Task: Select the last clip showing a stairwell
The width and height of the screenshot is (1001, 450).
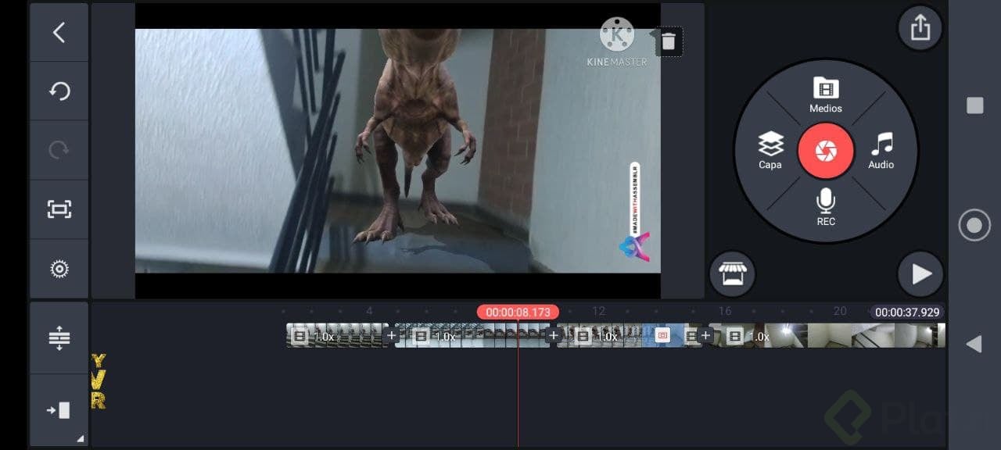Action: tap(827, 336)
